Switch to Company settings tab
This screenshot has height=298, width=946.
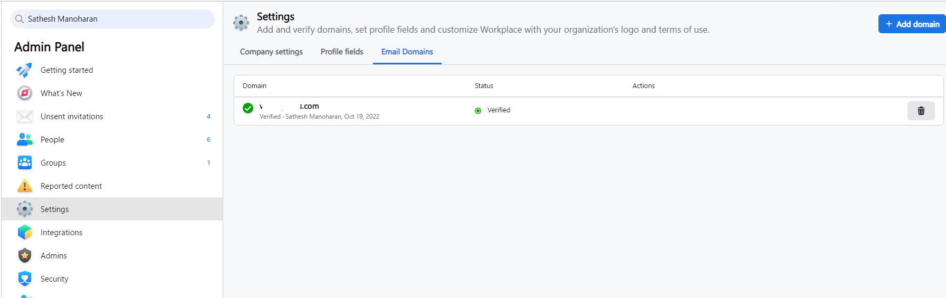pyautogui.click(x=271, y=52)
